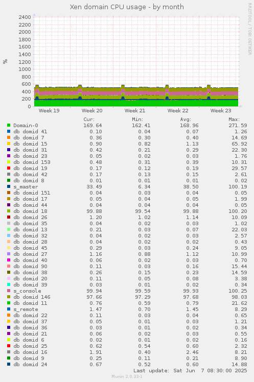Screen dimensions: 254x382
Task: Click the db domid 16 label
Action: coord(30,352)
